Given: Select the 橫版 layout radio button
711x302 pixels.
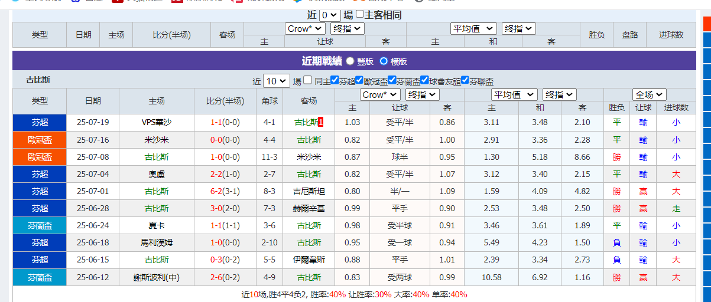Looking at the screenshot, I should click(x=384, y=61).
